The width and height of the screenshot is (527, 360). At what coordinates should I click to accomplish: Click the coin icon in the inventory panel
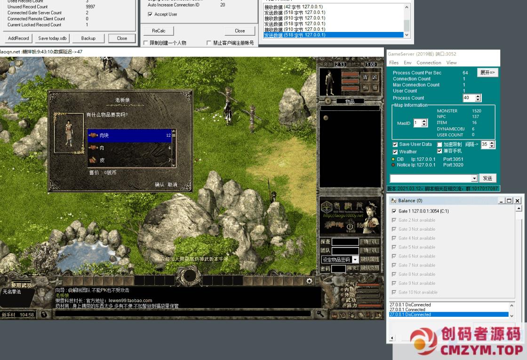(326, 118)
